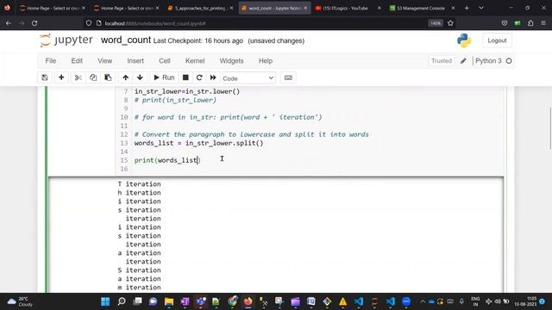
Task: Click the taskbar date and time
Action: (525, 301)
